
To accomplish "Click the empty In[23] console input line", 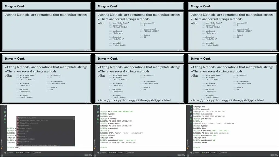I will 143,147.
